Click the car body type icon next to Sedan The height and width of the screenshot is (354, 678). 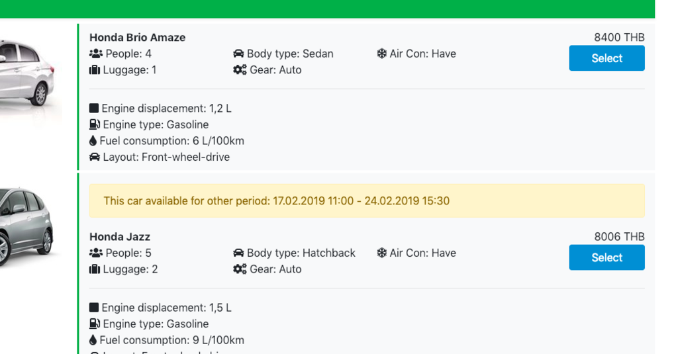point(238,54)
